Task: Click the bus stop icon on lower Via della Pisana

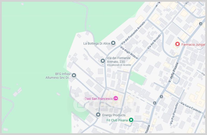Action: click(155, 103)
